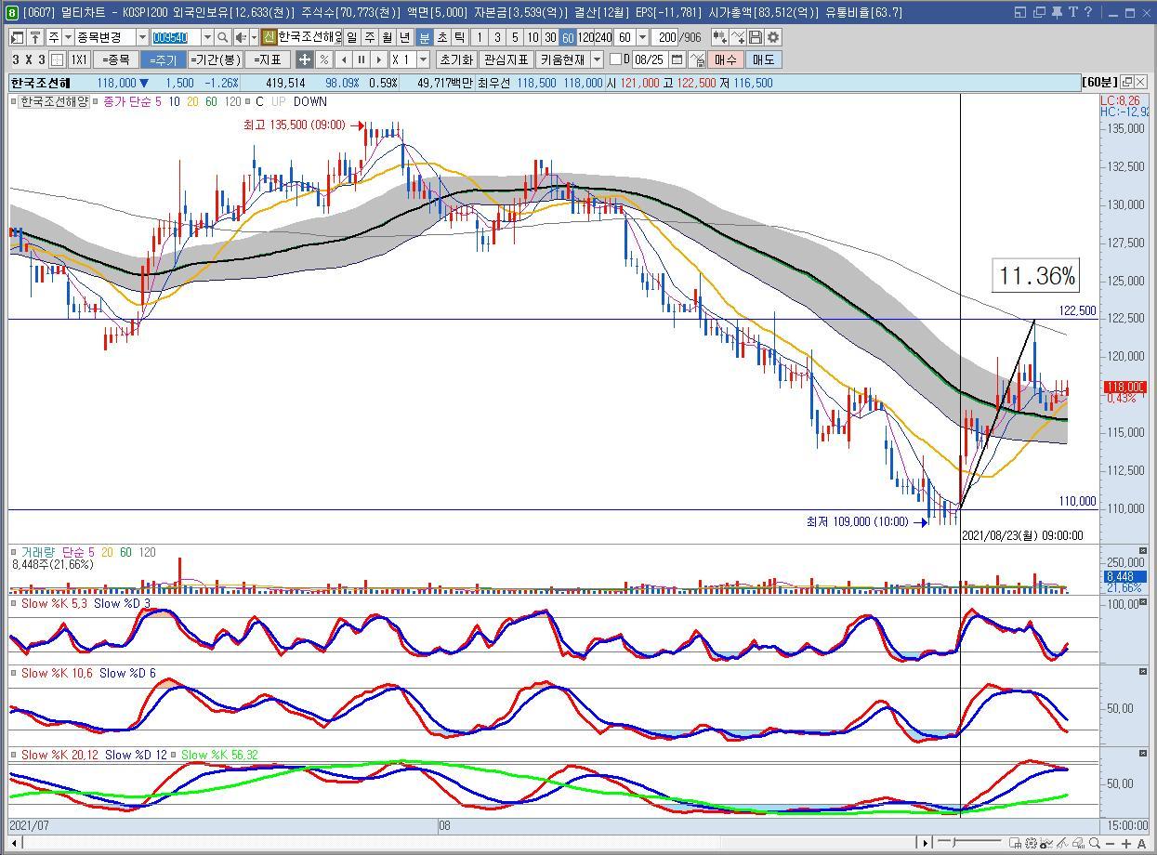The image size is (1157, 855).
Task: Open the 주 type dropdown arrow
Action: [67, 37]
